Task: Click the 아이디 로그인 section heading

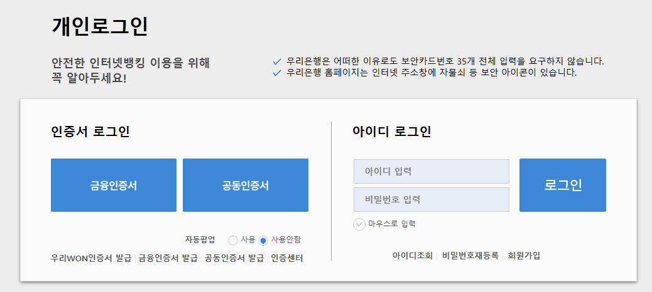Action: point(392,132)
